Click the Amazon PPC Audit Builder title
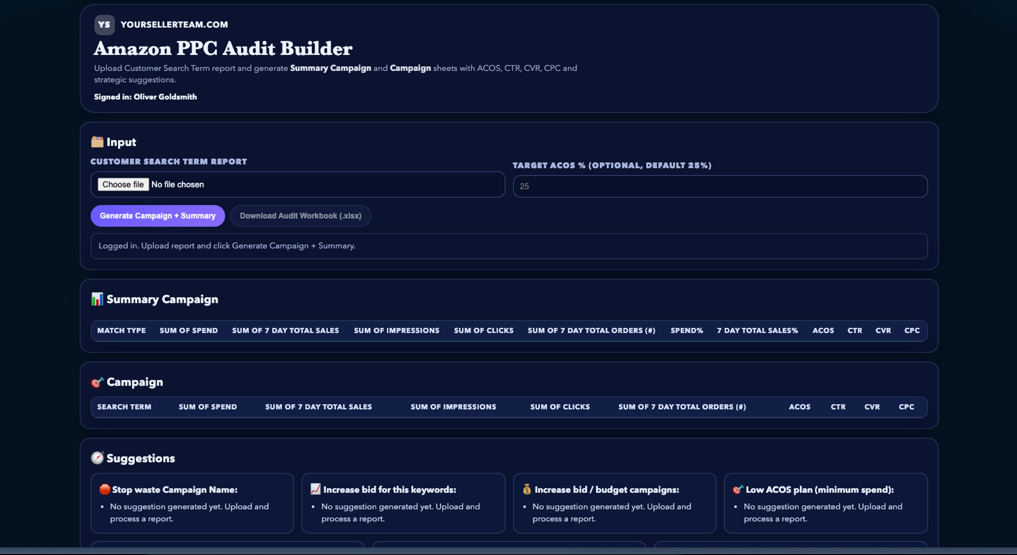 [223, 48]
